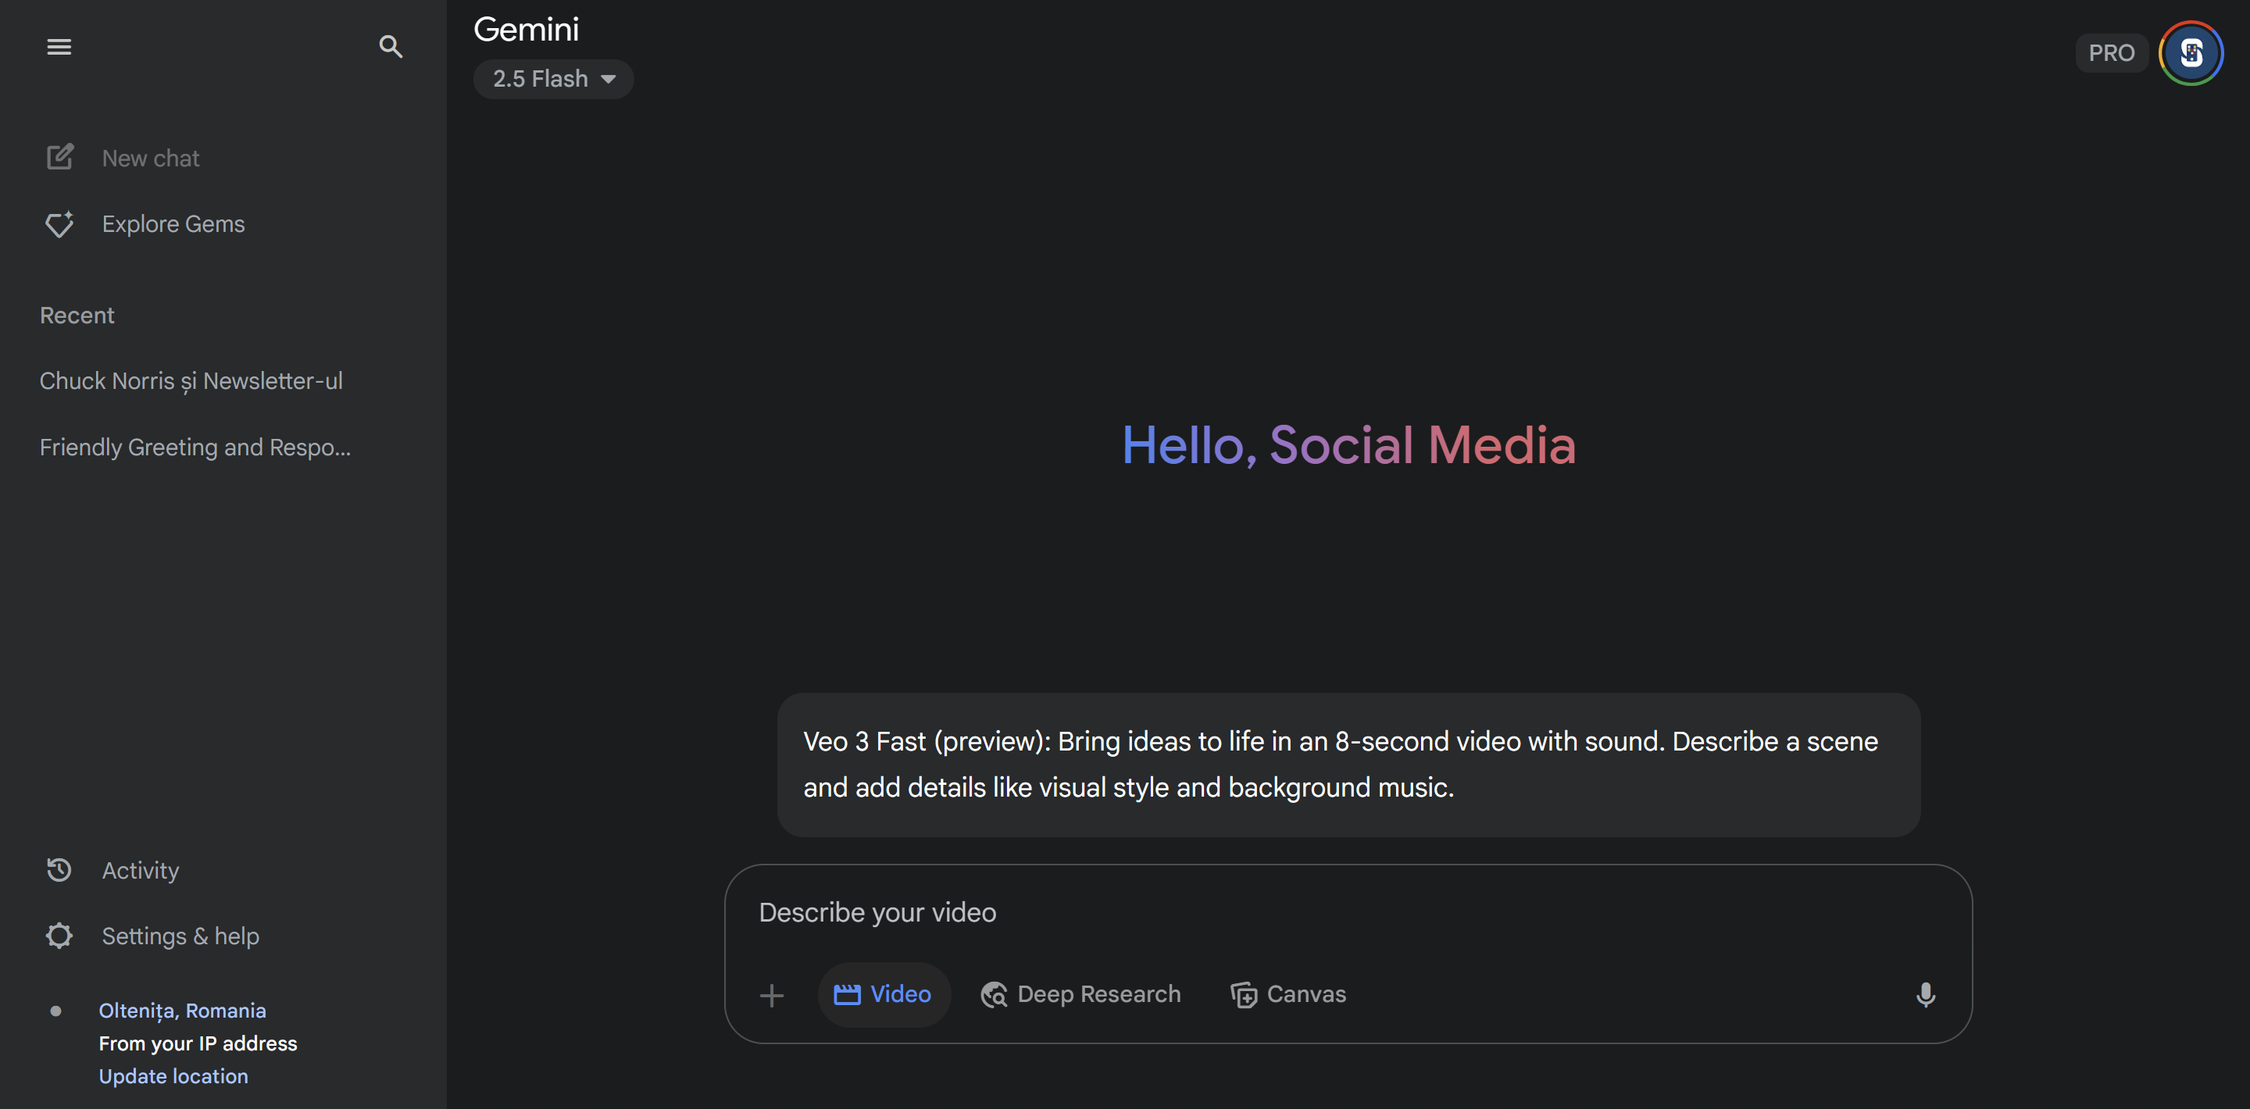2250x1109 pixels.
Task: Open Settings & help
Action: pos(153,936)
